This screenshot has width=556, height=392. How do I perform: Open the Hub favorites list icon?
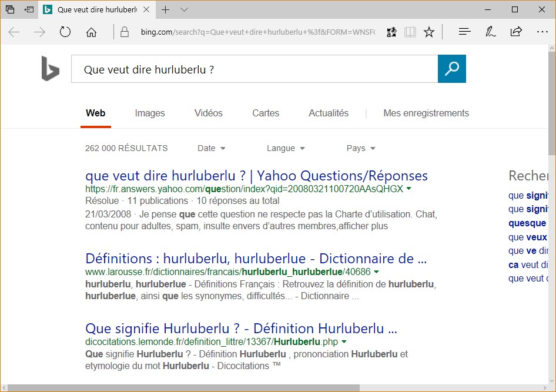pos(464,32)
